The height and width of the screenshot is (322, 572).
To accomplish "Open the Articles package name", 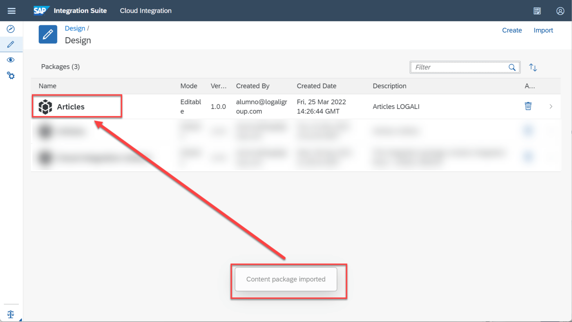I will (71, 107).
